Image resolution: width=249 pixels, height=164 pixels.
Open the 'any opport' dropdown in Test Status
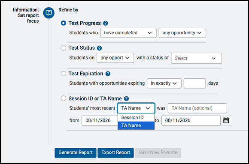pos(115,58)
